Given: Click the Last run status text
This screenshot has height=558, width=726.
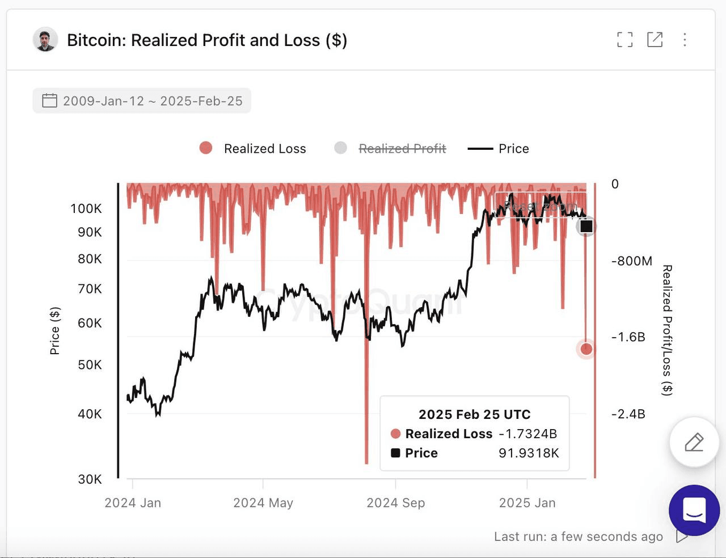Looking at the screenshot, I should click(x=578, y=537).
